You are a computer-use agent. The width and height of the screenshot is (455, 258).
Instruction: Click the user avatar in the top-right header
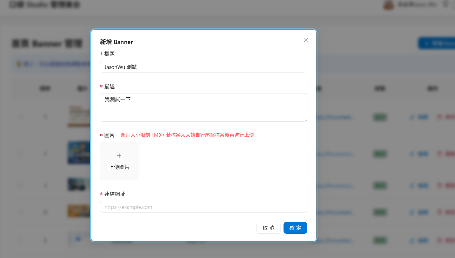(388, 4)
